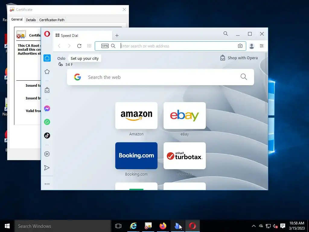
Task: Open the taskbar clock and date
Action: 297,226
